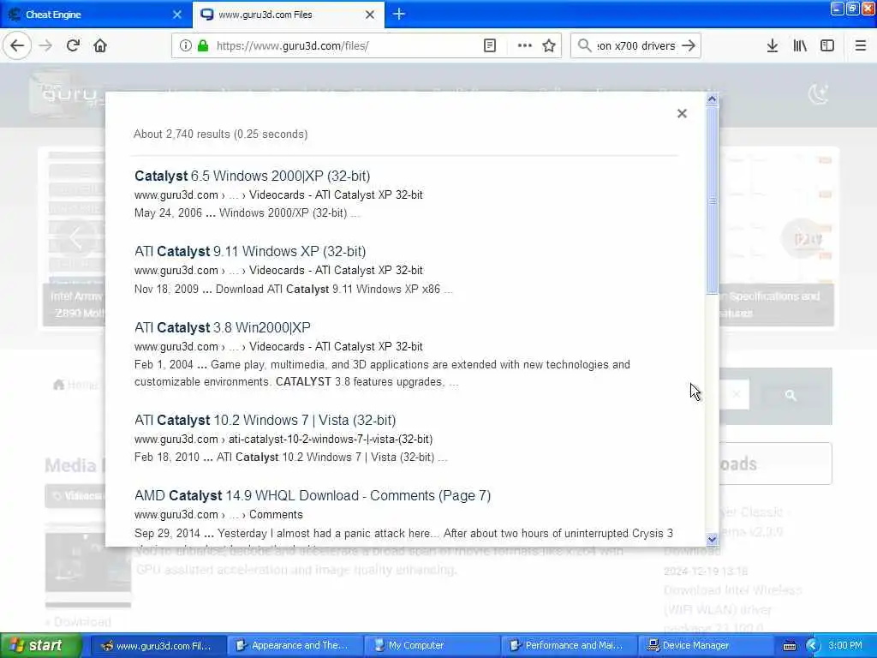Open Performance and Maintenance taskbar window
The width and height of the screenshot is (877, 658).
click(569, 646)
